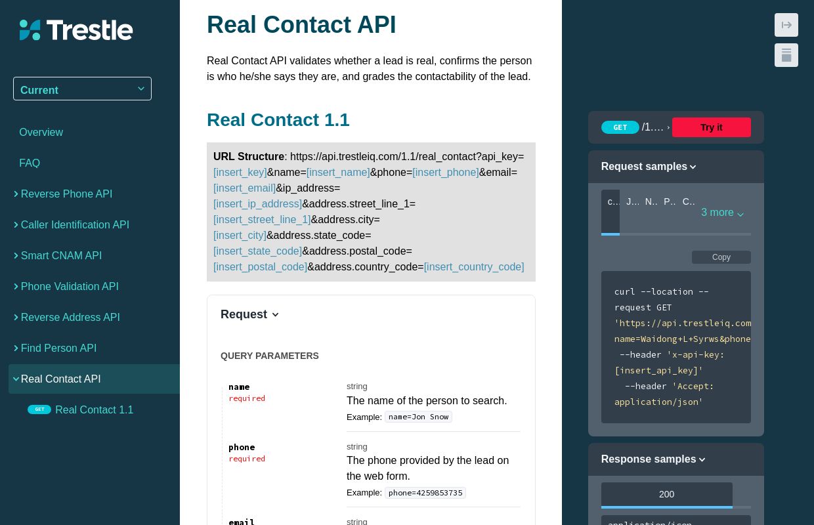The height and width of the screenshot is (525, 814).
Task: Click the [insert_state_code] placeholder link
Action: 257,251
